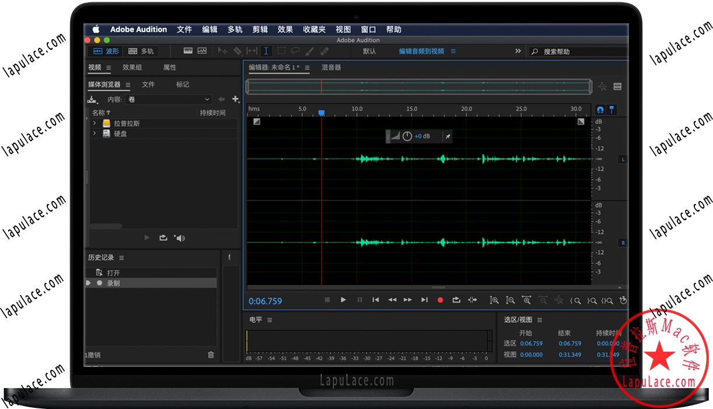Viewport: 713px width, 409px height.
Task: Expand the 拉普拉斯 folder in media browser
Action: [x=95, y=123]
